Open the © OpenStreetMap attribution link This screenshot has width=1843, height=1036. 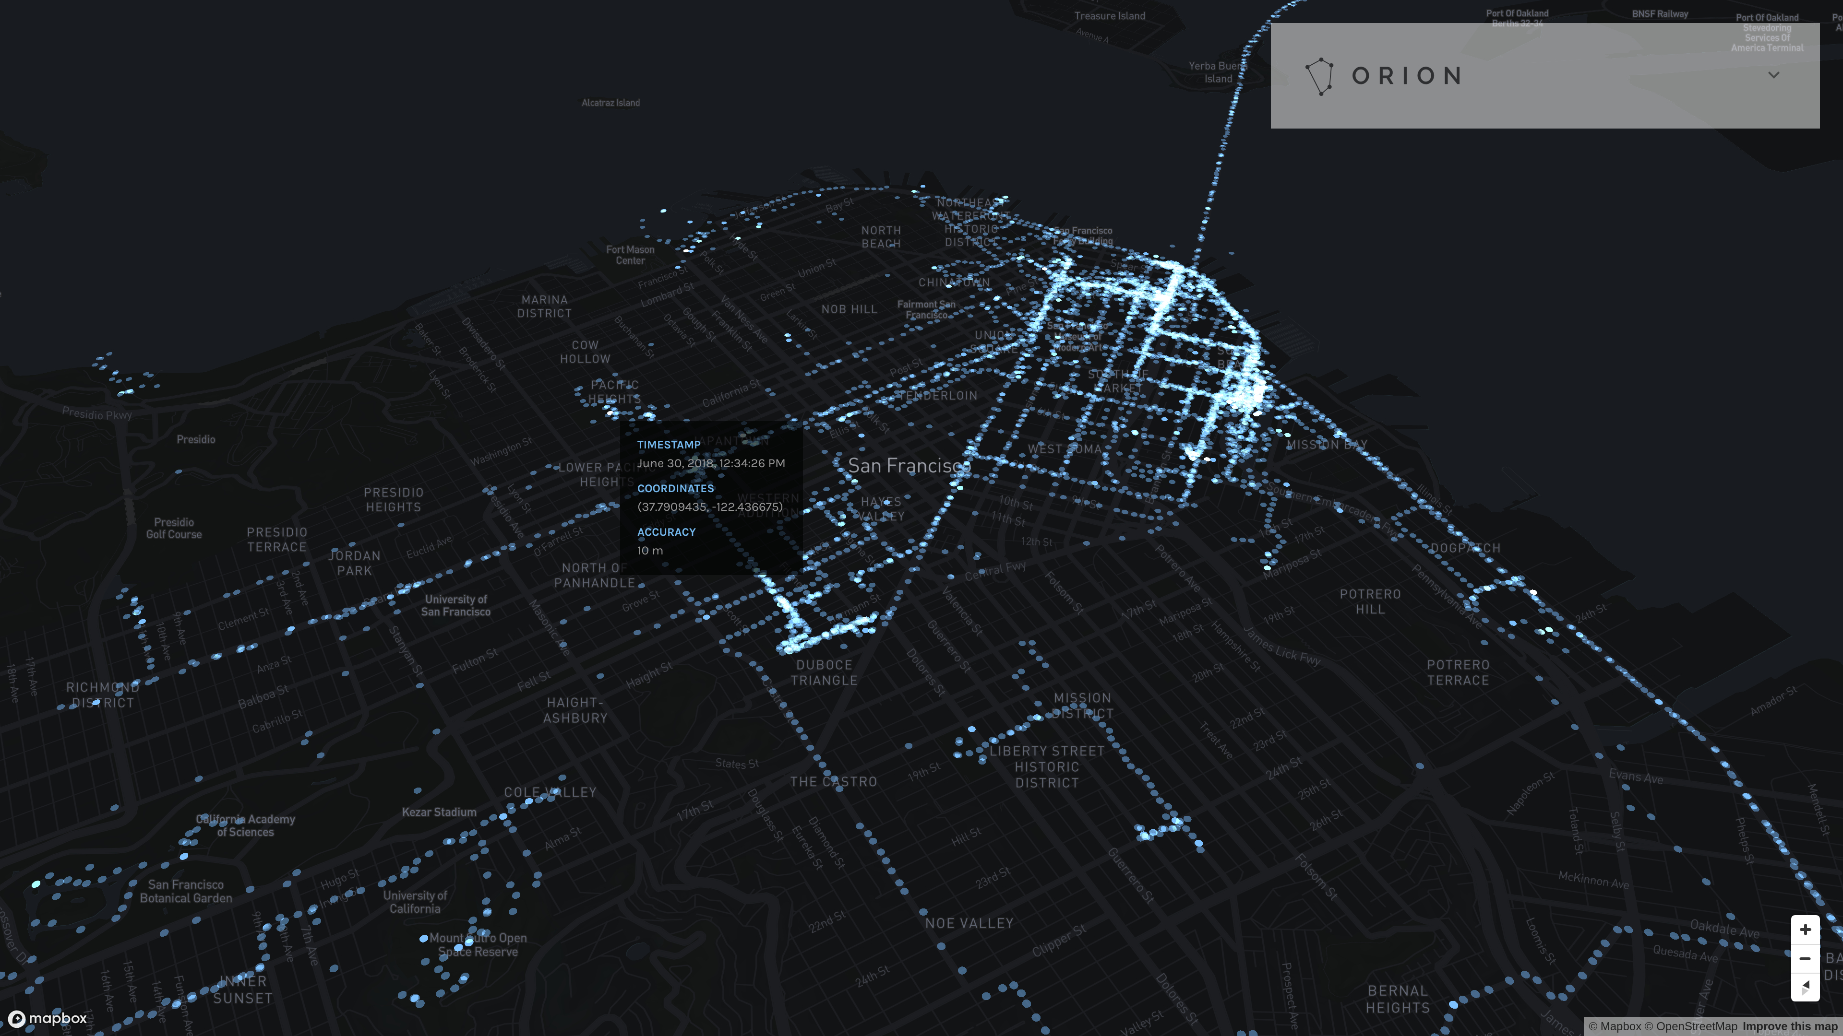pos(1690,1026)
